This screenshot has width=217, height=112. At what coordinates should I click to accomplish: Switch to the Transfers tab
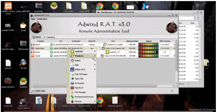[x=49, y=37]
